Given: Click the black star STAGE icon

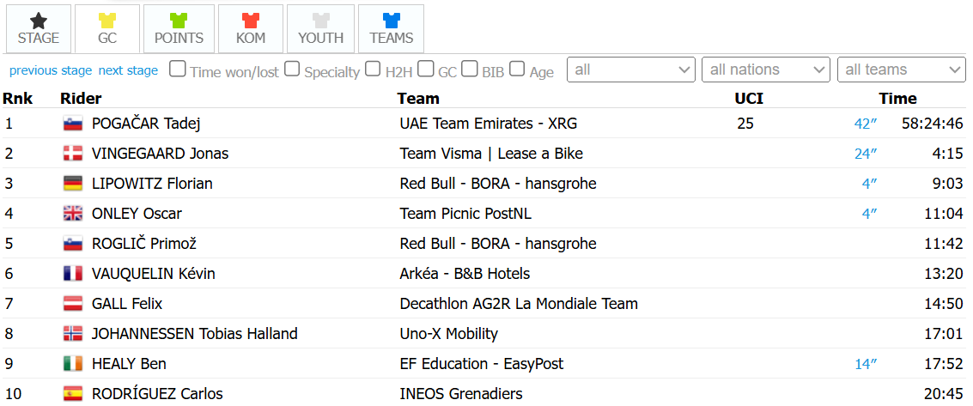Looking at the screenshot, I should pyautogui.click(x=38, y=20).
